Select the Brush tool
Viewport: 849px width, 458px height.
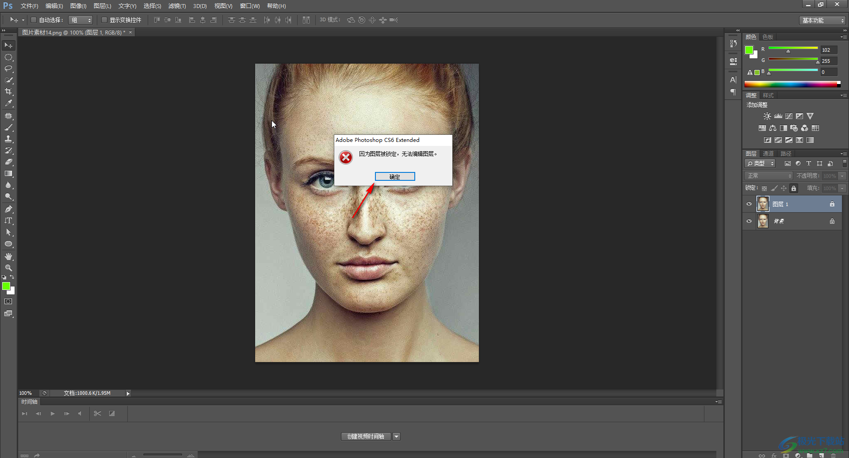(8, 127)
